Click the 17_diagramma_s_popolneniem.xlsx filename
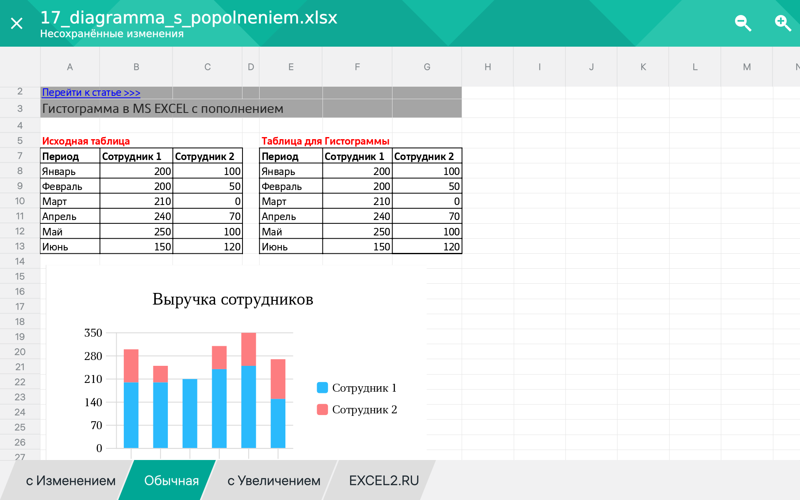Image resolution: width=800 pixels, height=500 pixels. pyautogui.click(x=188, y=17)
